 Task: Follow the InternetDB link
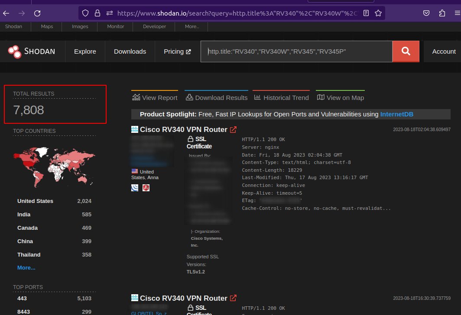pos(396,114)
